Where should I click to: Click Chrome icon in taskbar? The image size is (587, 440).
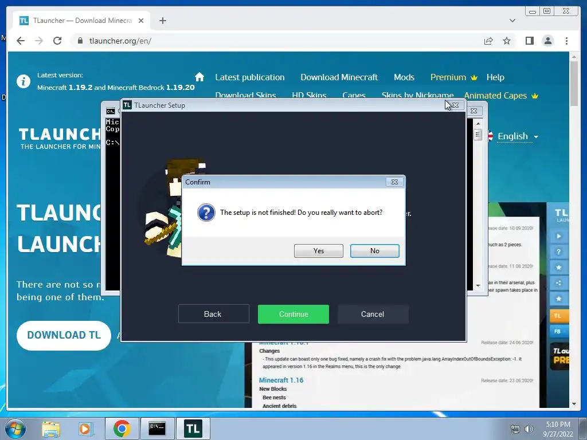tap(122, 429)
